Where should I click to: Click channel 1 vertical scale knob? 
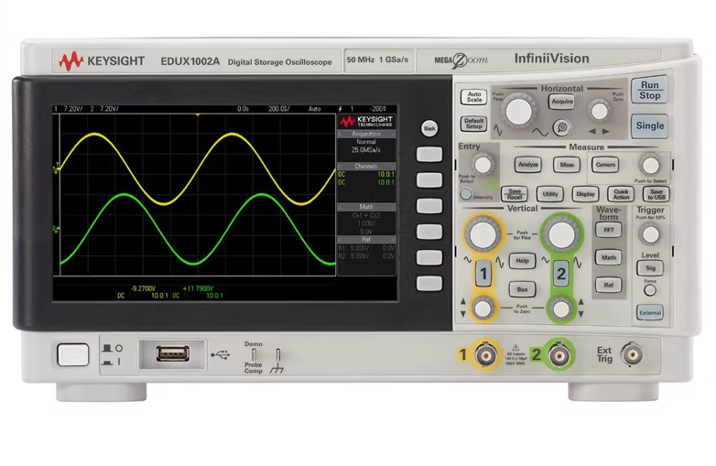[x=483, y=234]
